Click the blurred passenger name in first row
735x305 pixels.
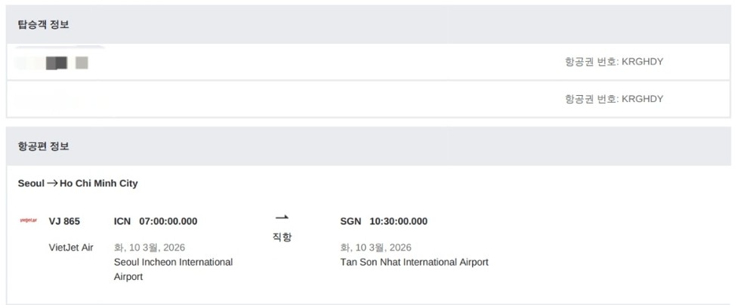[x=53, y=63]
